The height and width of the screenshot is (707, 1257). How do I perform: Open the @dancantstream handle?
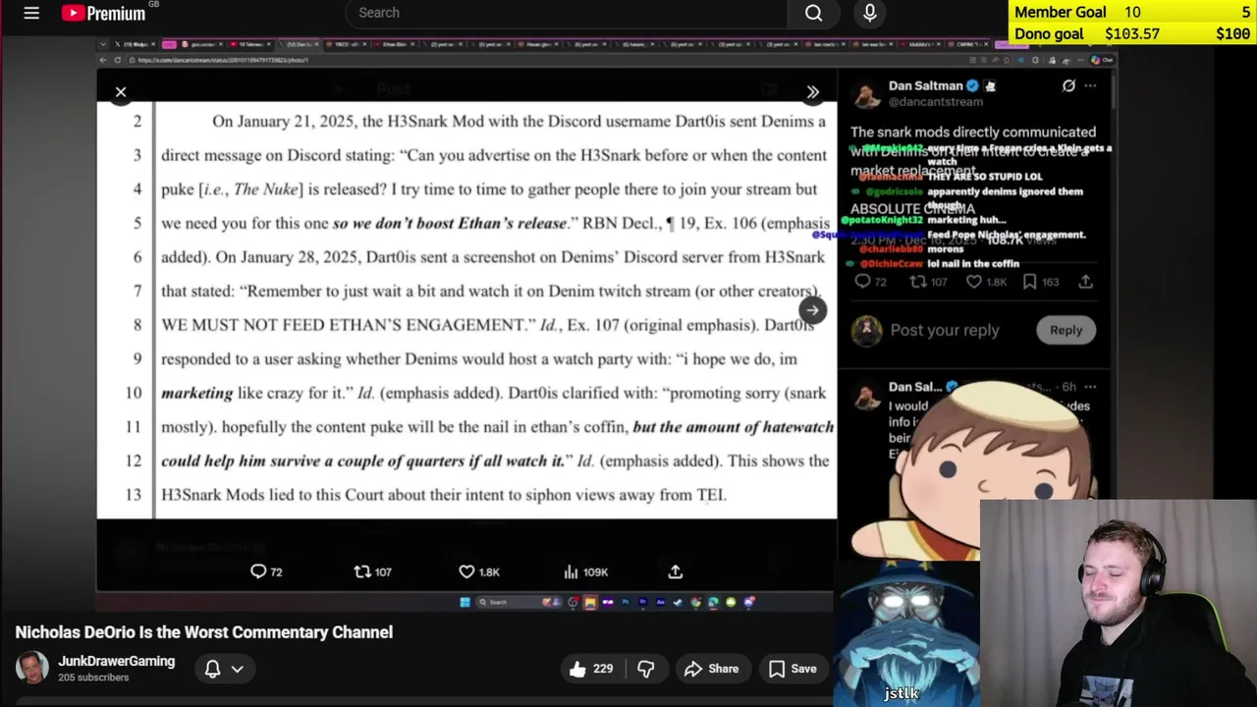click(x=936, y=101)
